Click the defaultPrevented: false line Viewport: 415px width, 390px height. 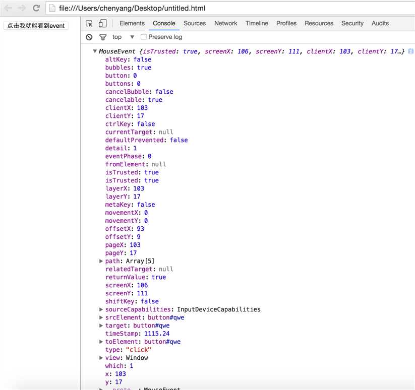146,140
